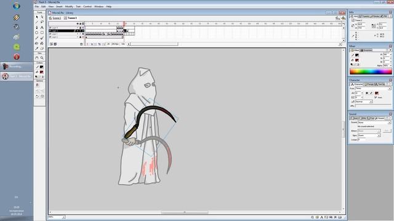Click the Flash 5 taskbar button
The image size is (394, 221).
click(x=17, y=76)
